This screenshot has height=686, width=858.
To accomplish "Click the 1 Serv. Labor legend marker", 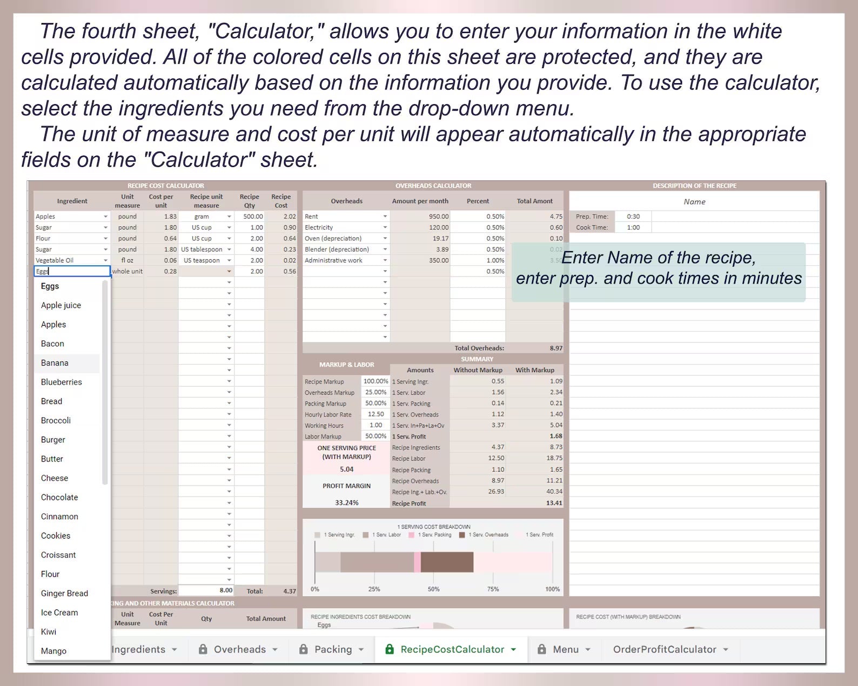I will point(366,535).
